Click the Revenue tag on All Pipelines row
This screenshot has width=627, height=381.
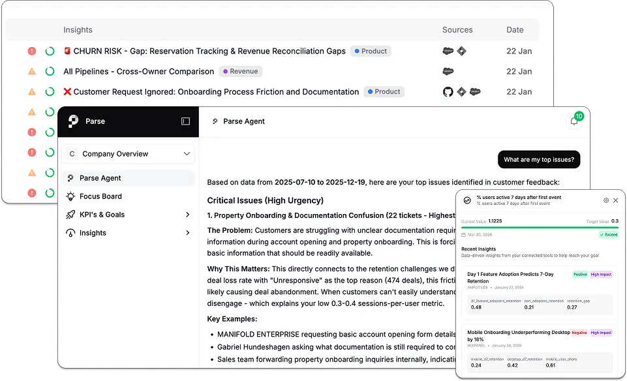240,72
